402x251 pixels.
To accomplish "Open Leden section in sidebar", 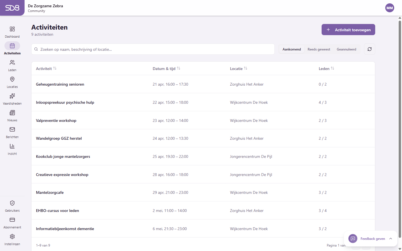I will [x=12, y=63].
